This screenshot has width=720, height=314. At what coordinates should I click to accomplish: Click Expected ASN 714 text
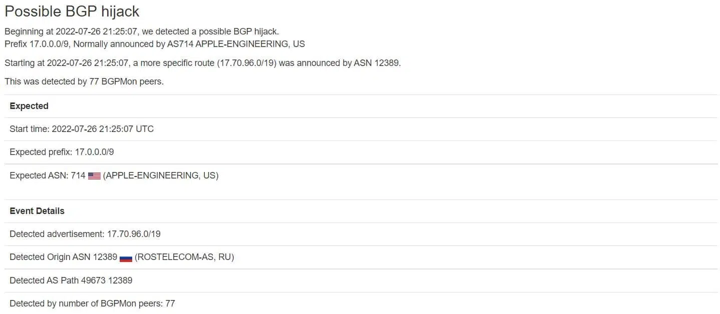tap(48, 175)
